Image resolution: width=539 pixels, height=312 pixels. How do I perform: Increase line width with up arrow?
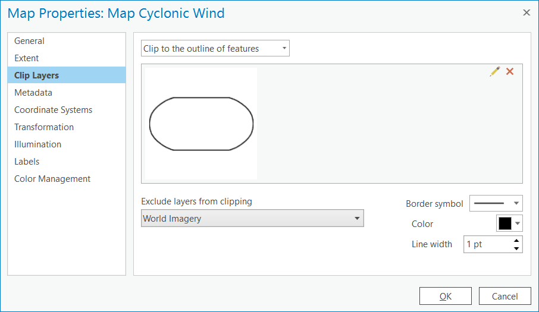pyautogui.click(x=516, y=241)
